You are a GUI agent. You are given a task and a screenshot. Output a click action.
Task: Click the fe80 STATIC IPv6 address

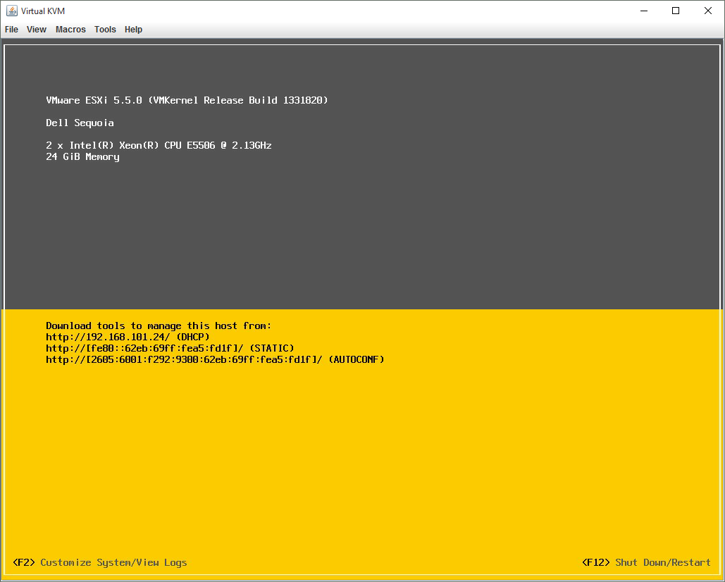point(170,348)
